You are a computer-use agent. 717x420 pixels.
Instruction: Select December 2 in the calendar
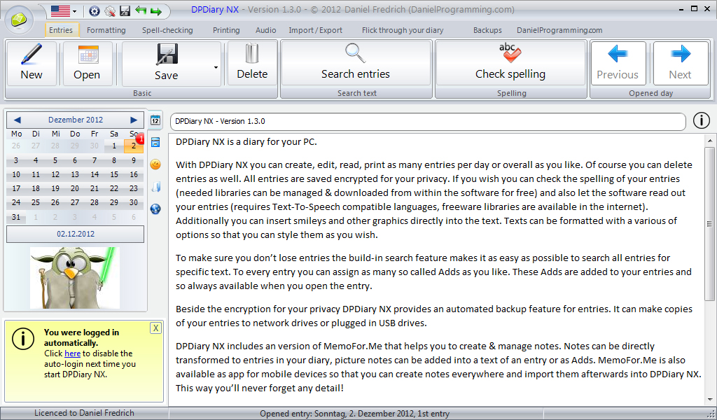[134, 146]
